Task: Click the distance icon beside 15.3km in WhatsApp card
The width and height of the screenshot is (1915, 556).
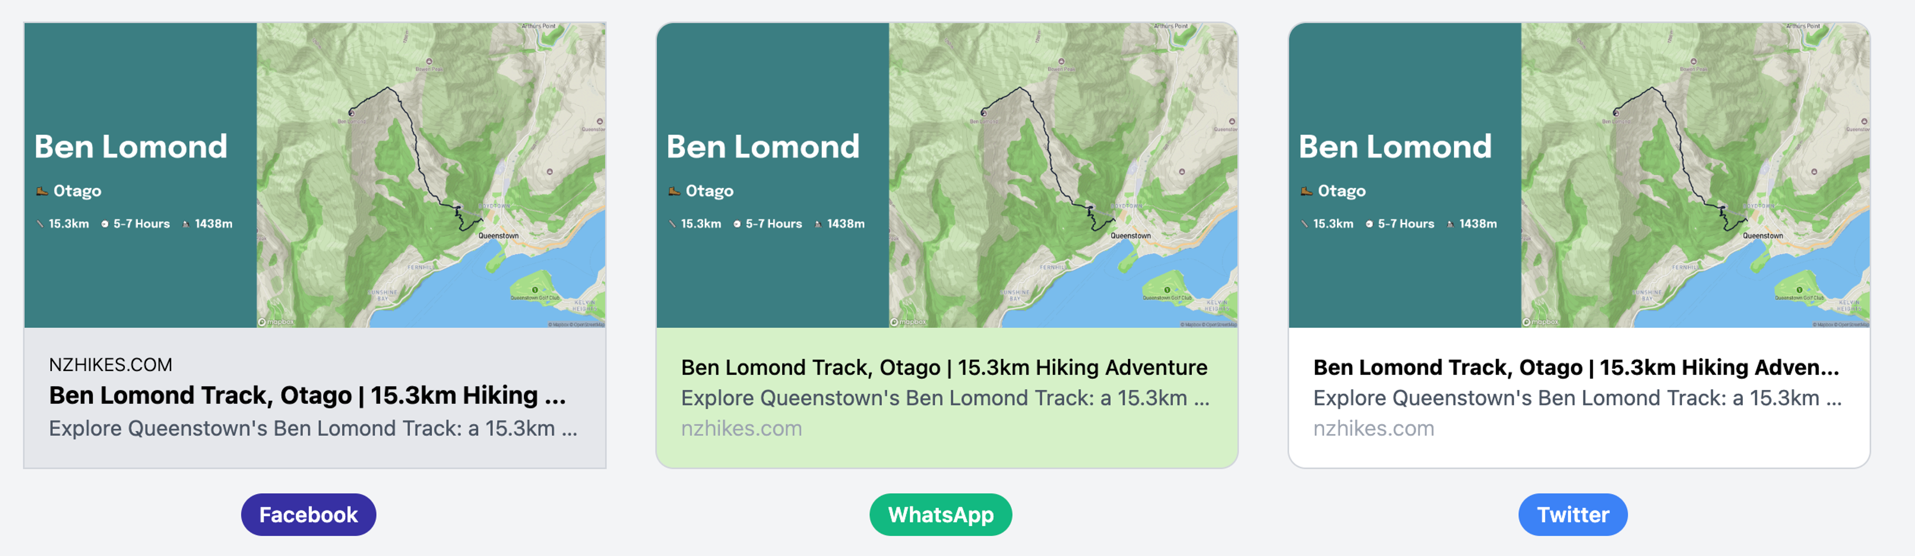Action: coord(672,224)
